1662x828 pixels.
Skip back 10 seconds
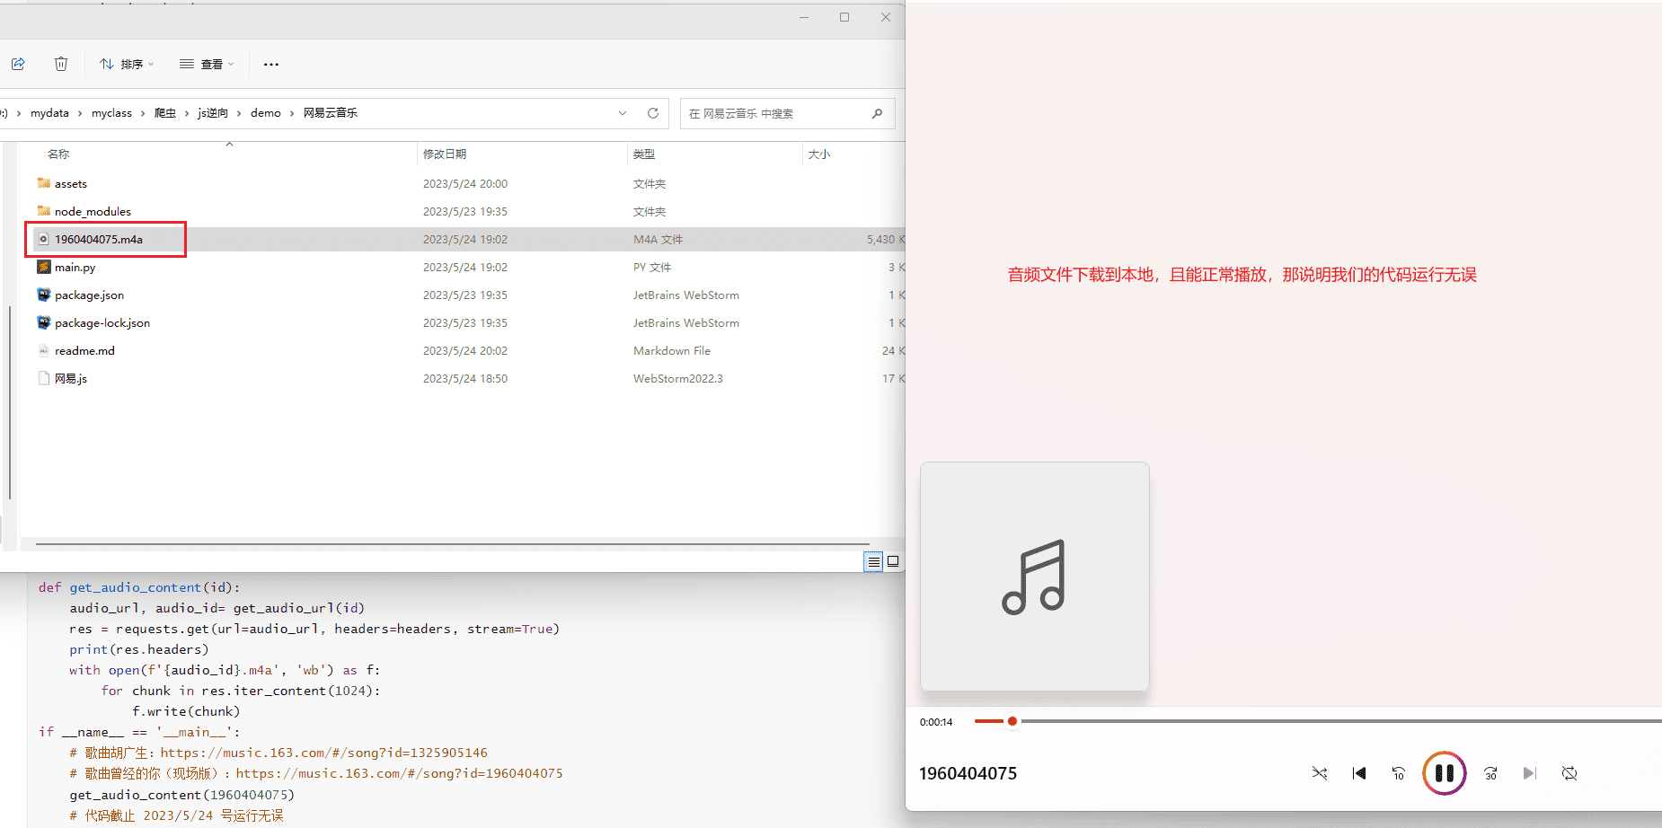[1399, 773]
